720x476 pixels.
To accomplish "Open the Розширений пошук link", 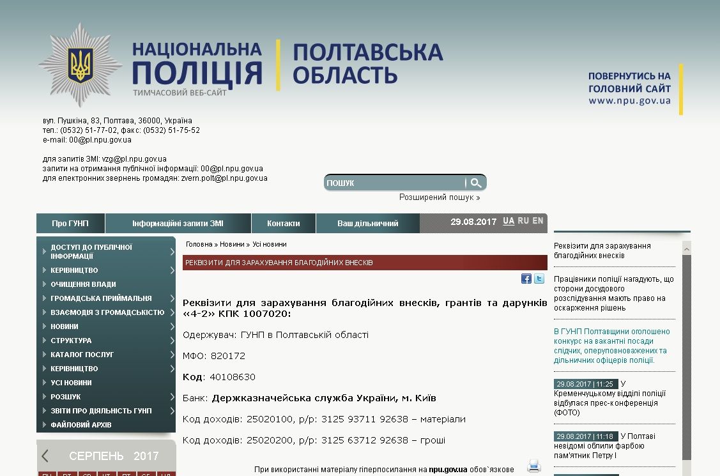I will (x=440, y=197).
